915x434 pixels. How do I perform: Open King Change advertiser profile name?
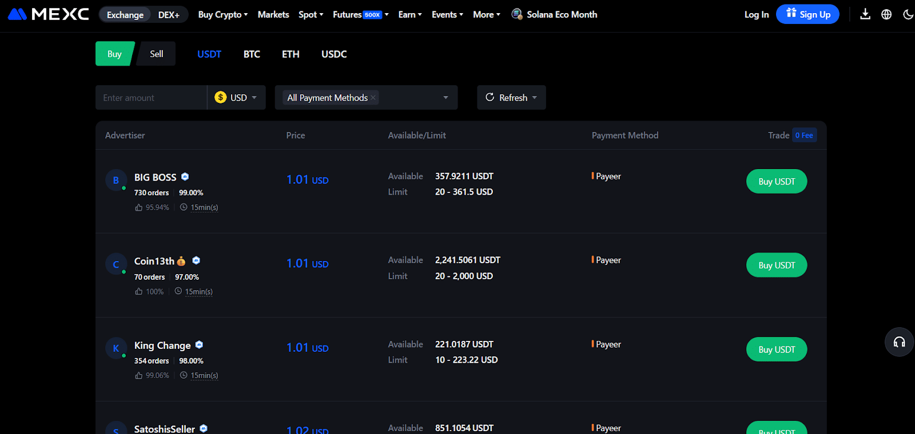[x=162, y=345]
